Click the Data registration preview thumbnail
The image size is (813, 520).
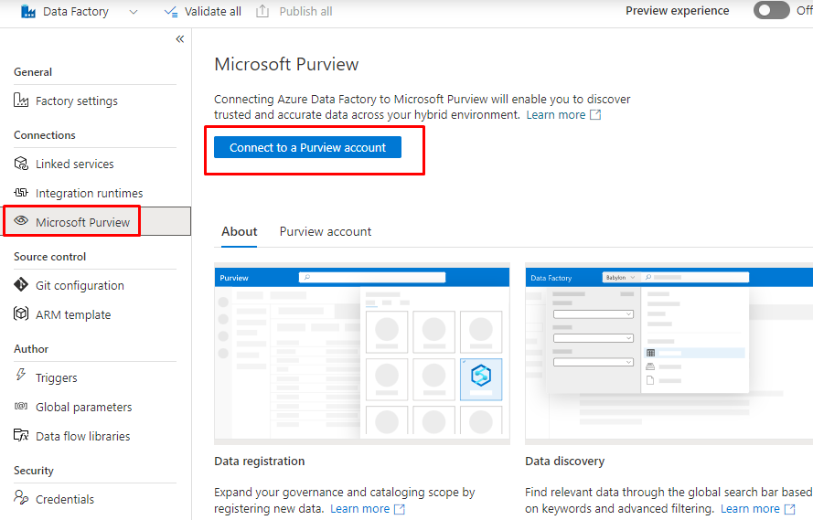click(x=361, y=355)
